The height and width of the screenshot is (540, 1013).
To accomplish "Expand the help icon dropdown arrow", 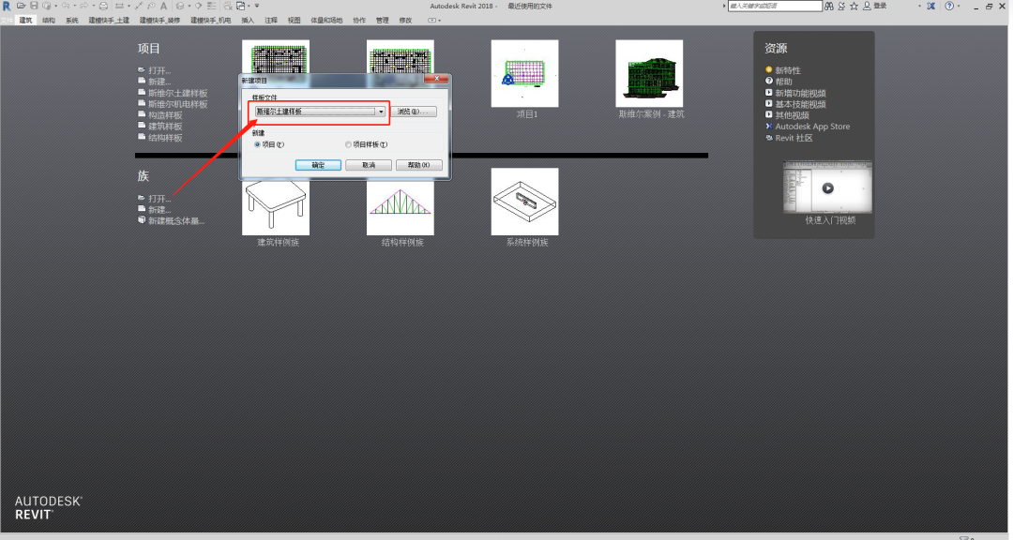I will [x=959, y=6].
